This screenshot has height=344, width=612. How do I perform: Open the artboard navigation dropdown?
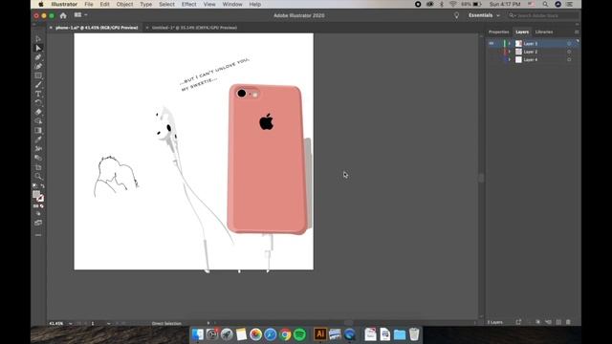pos(108,323)
